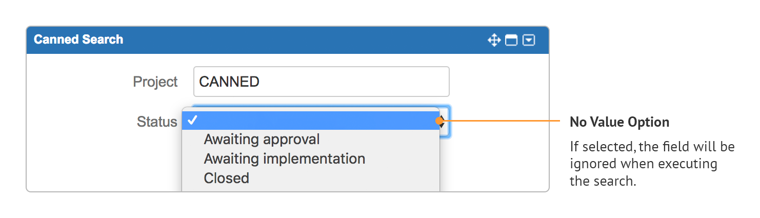Screen dimensions: 760x218
Task: Click the CANNED text in Project field
Action: [229, 82]
